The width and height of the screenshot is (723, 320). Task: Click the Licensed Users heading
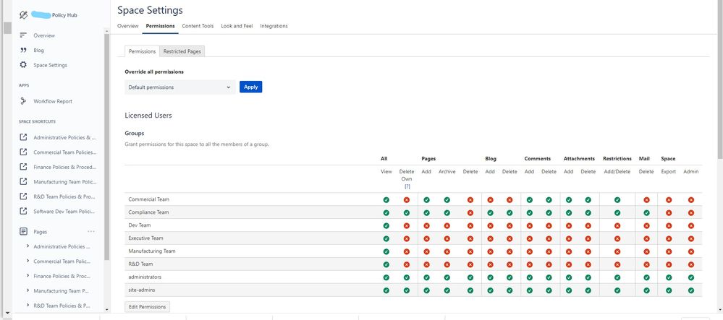[148, 116]
